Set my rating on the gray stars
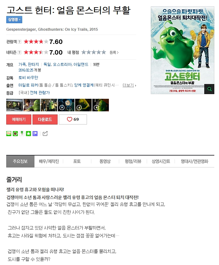The width and height of the screenshot is (219, 265). [x=94, y=52]
